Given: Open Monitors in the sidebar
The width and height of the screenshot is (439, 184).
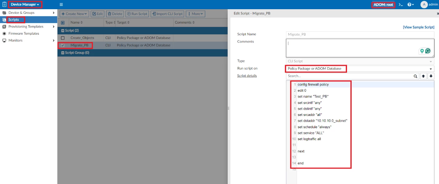Looking at the screenshot, I should coord(15,40).
